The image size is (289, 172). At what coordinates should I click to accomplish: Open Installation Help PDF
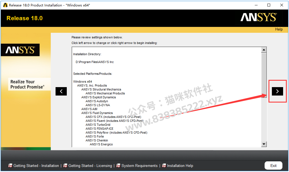pos(180,166)
